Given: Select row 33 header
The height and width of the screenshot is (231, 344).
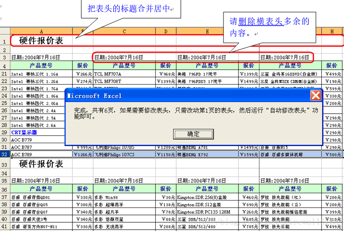Looking at the screenshot, I should tap(5, 164).
